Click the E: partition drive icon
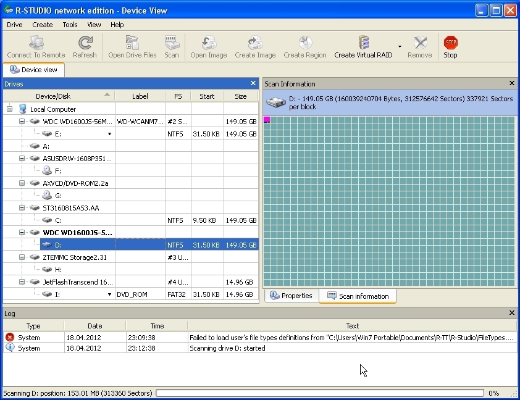Screen dimensions: 520x400 click(47, 134)
